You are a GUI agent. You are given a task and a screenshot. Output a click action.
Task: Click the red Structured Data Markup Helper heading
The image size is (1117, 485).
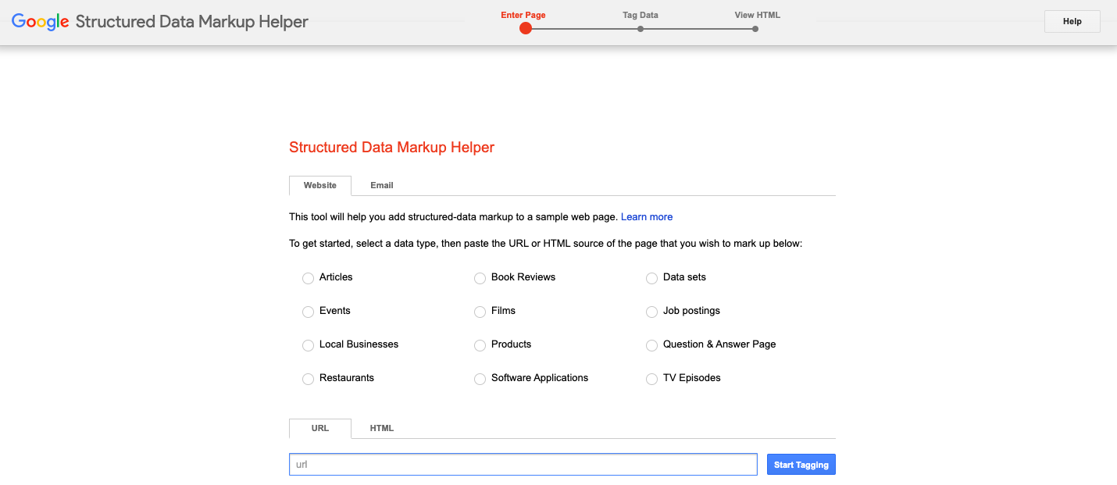[391, 148]
